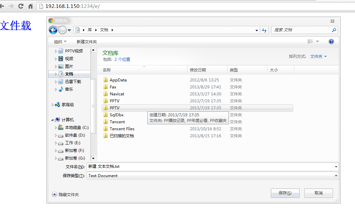The width and height of the screenshot is (355, 222).
Task: Click the 视频 library icon in sidebar
Action: coord(61,59)
